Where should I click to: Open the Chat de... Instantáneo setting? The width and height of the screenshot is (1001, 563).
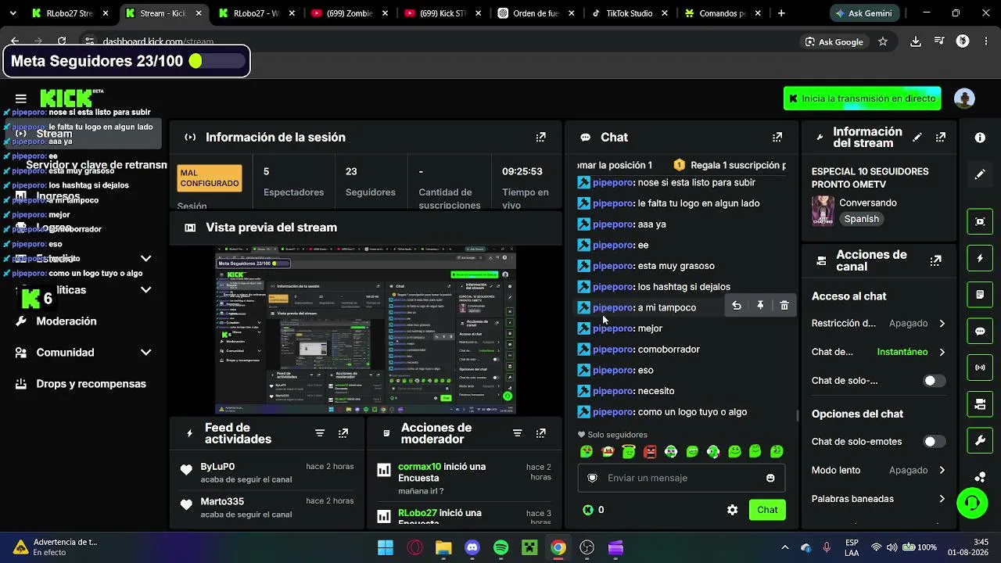(878, 352)
